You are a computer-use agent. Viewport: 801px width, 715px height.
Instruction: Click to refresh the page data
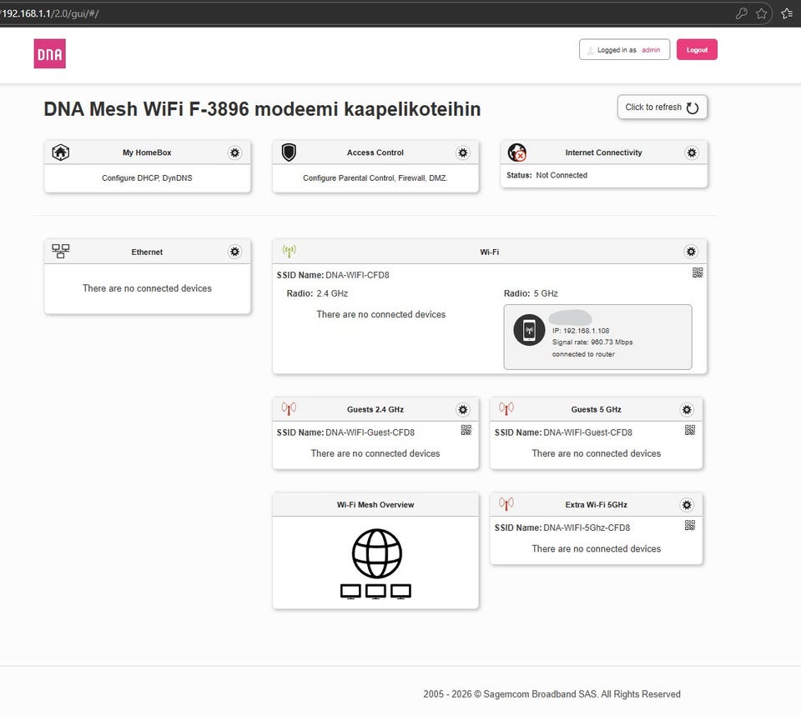[x=662, y=107]
